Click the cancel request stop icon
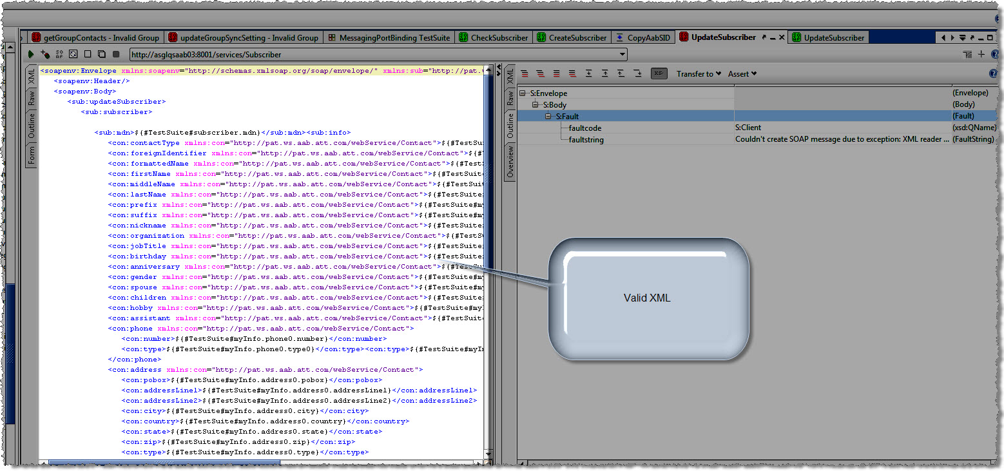 [116, 55]
